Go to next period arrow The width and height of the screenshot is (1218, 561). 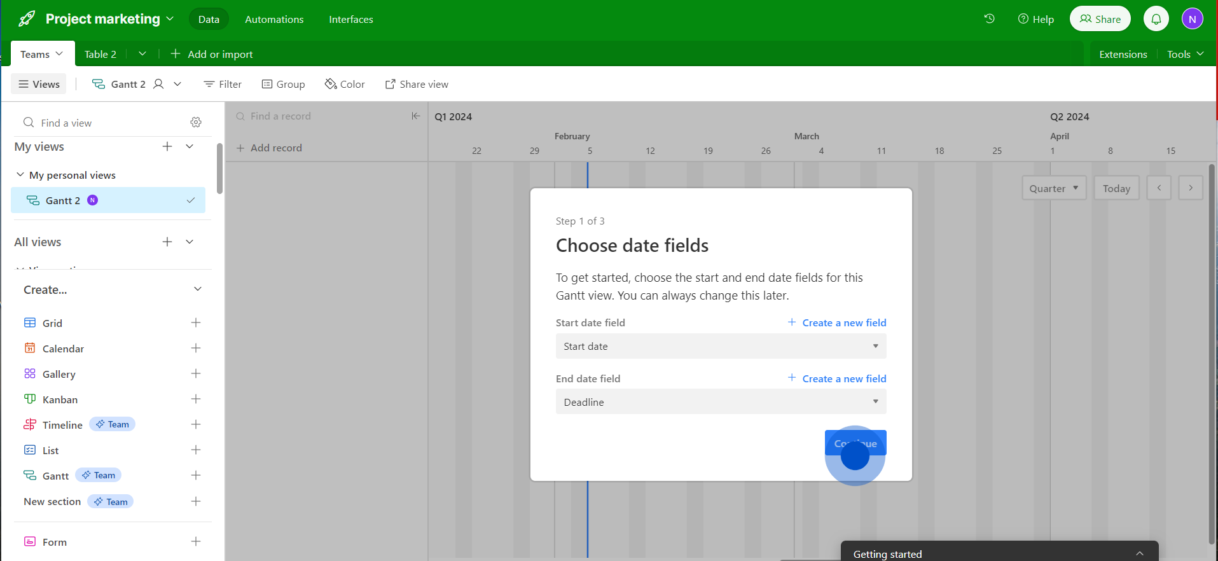(x=1191, y=188)
